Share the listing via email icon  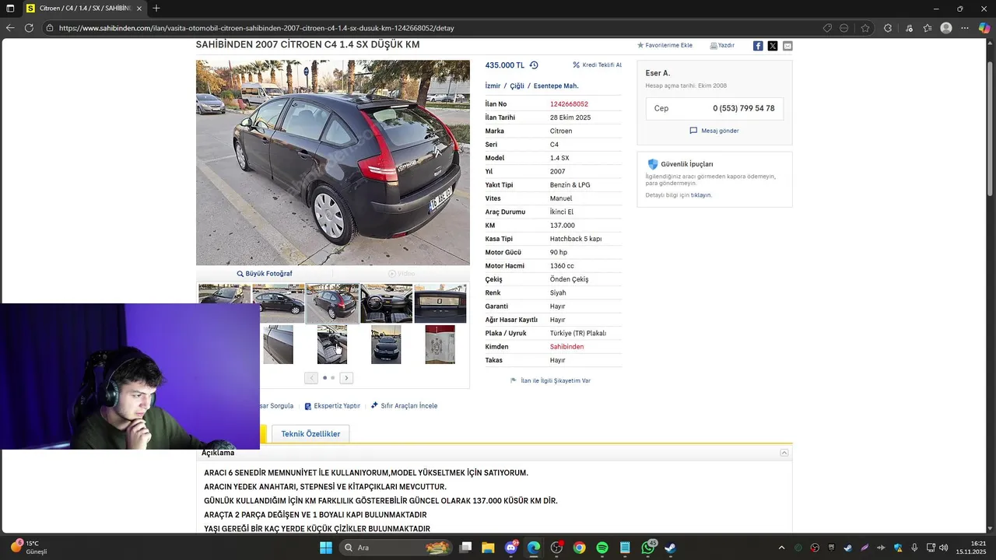click(x=787, y=46)
